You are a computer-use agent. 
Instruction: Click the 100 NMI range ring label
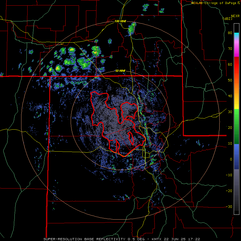click(120, 21)
